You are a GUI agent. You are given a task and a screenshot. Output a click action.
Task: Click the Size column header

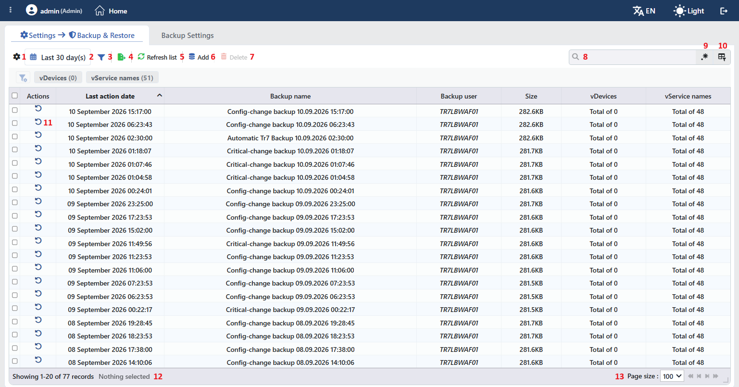(x=531, y=96)
